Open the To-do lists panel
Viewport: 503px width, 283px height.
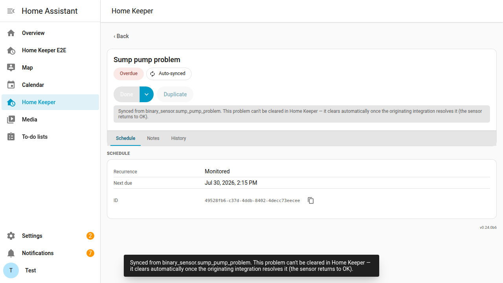coord(50,137)
